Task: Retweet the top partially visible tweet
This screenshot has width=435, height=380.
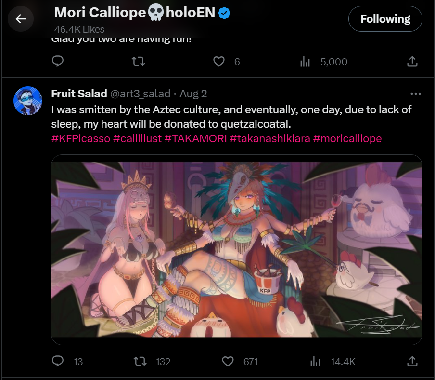Action: pos(139,61)
